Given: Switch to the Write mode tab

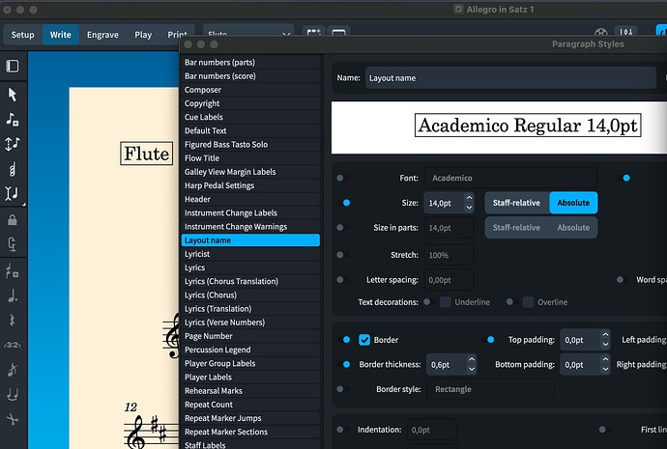Looking at the screenshot, I should point(60,35).
